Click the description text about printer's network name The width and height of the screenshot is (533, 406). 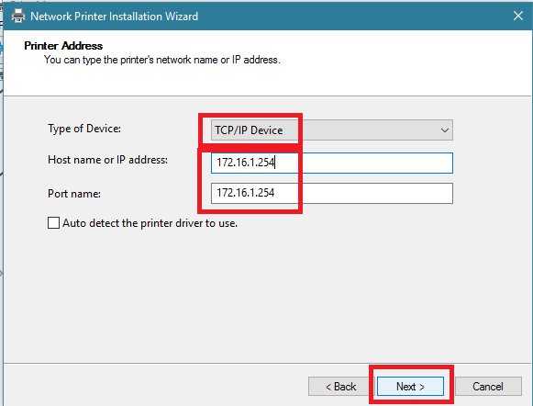tap(162, 60)
